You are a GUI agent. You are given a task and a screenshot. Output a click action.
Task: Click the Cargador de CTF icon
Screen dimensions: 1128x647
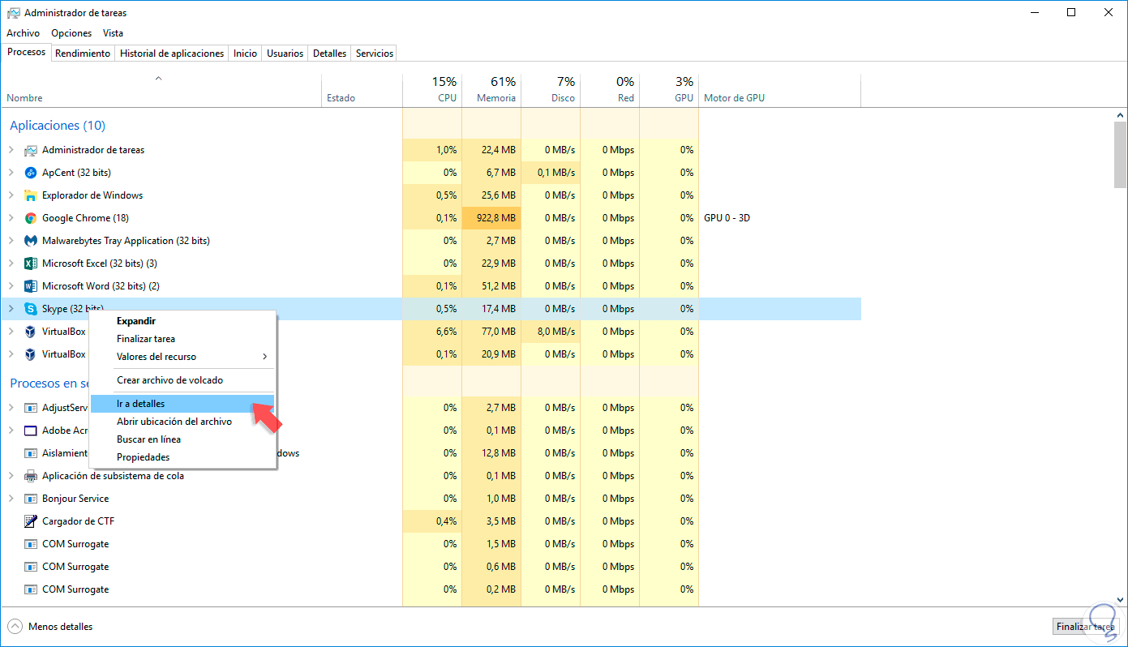pyautogui.click(x=31, y=521)
